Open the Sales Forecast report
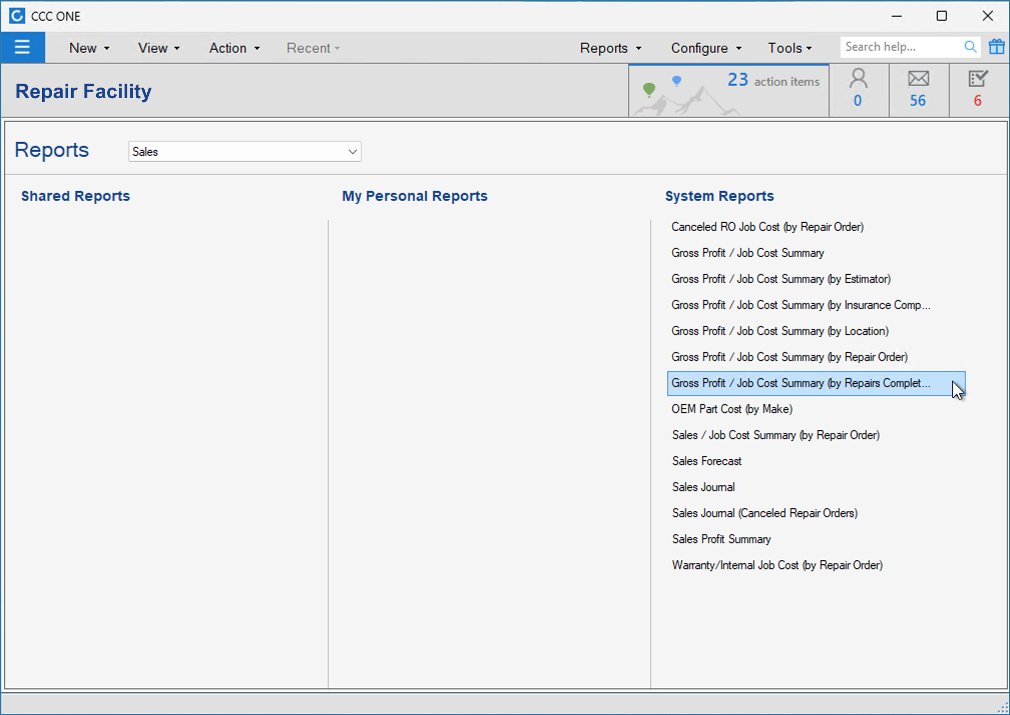1010x715 pixels. (x=706, y=461)
